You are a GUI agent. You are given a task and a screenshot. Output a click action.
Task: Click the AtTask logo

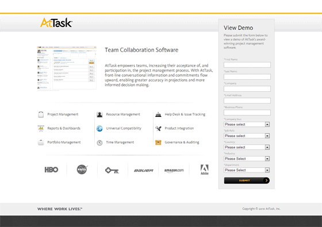coord(56,22)
